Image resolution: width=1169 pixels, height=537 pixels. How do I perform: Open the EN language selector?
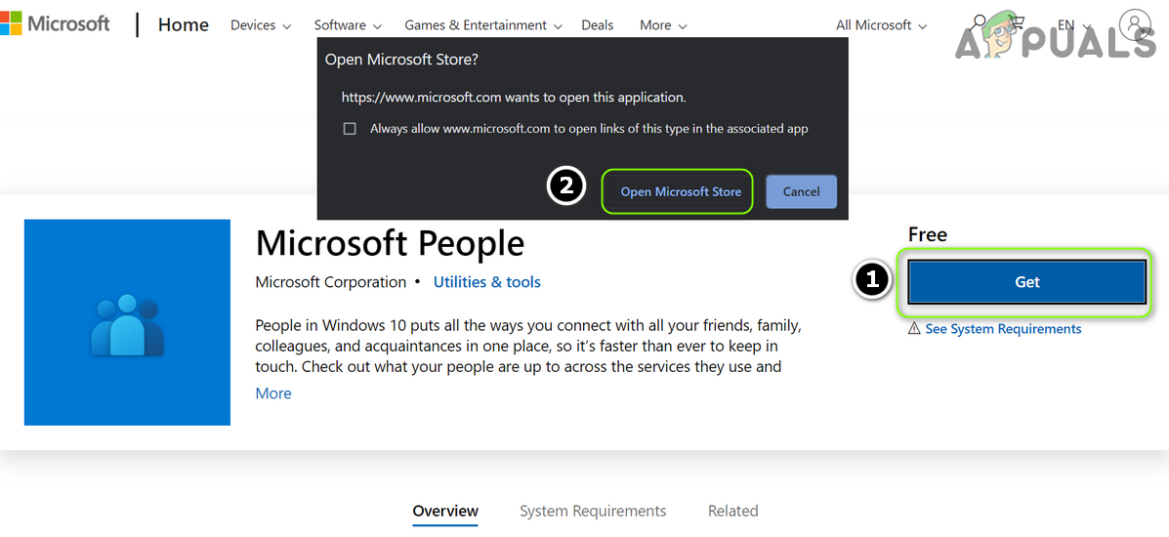1072,25
